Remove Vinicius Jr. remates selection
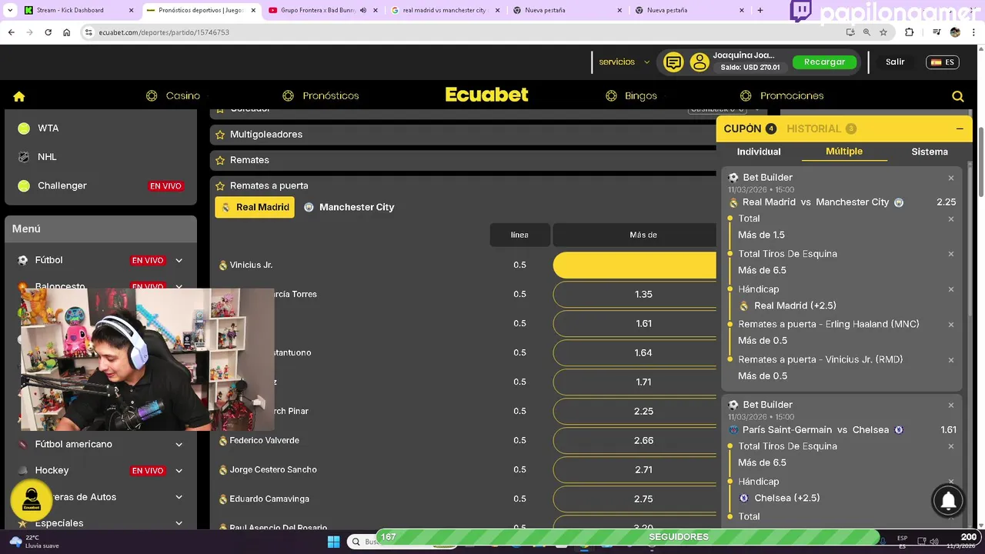Screen dimensions: 985x554 [951, 360]
